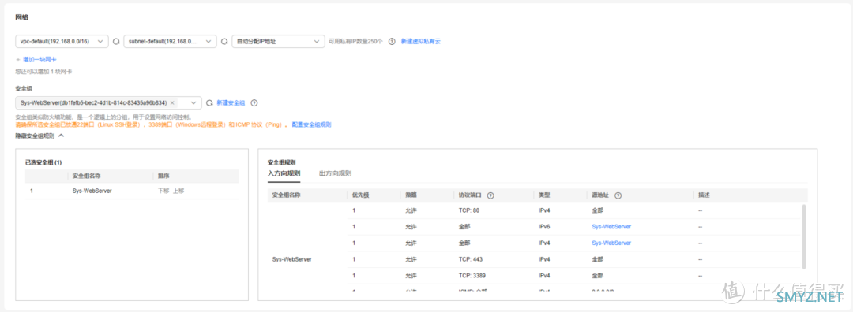
Task: Click 下移 for Sys-WebServer group
Action: (x=163, y=191)
